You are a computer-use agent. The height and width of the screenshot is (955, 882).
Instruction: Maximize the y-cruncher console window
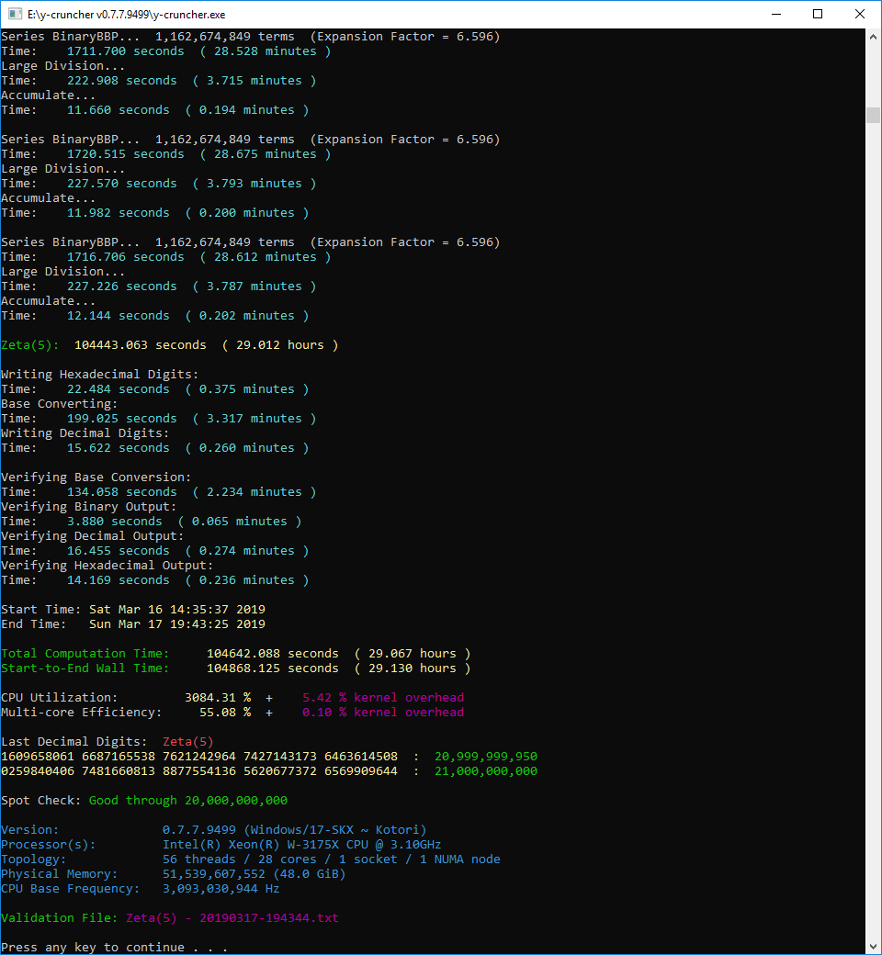tap(818, 15)
